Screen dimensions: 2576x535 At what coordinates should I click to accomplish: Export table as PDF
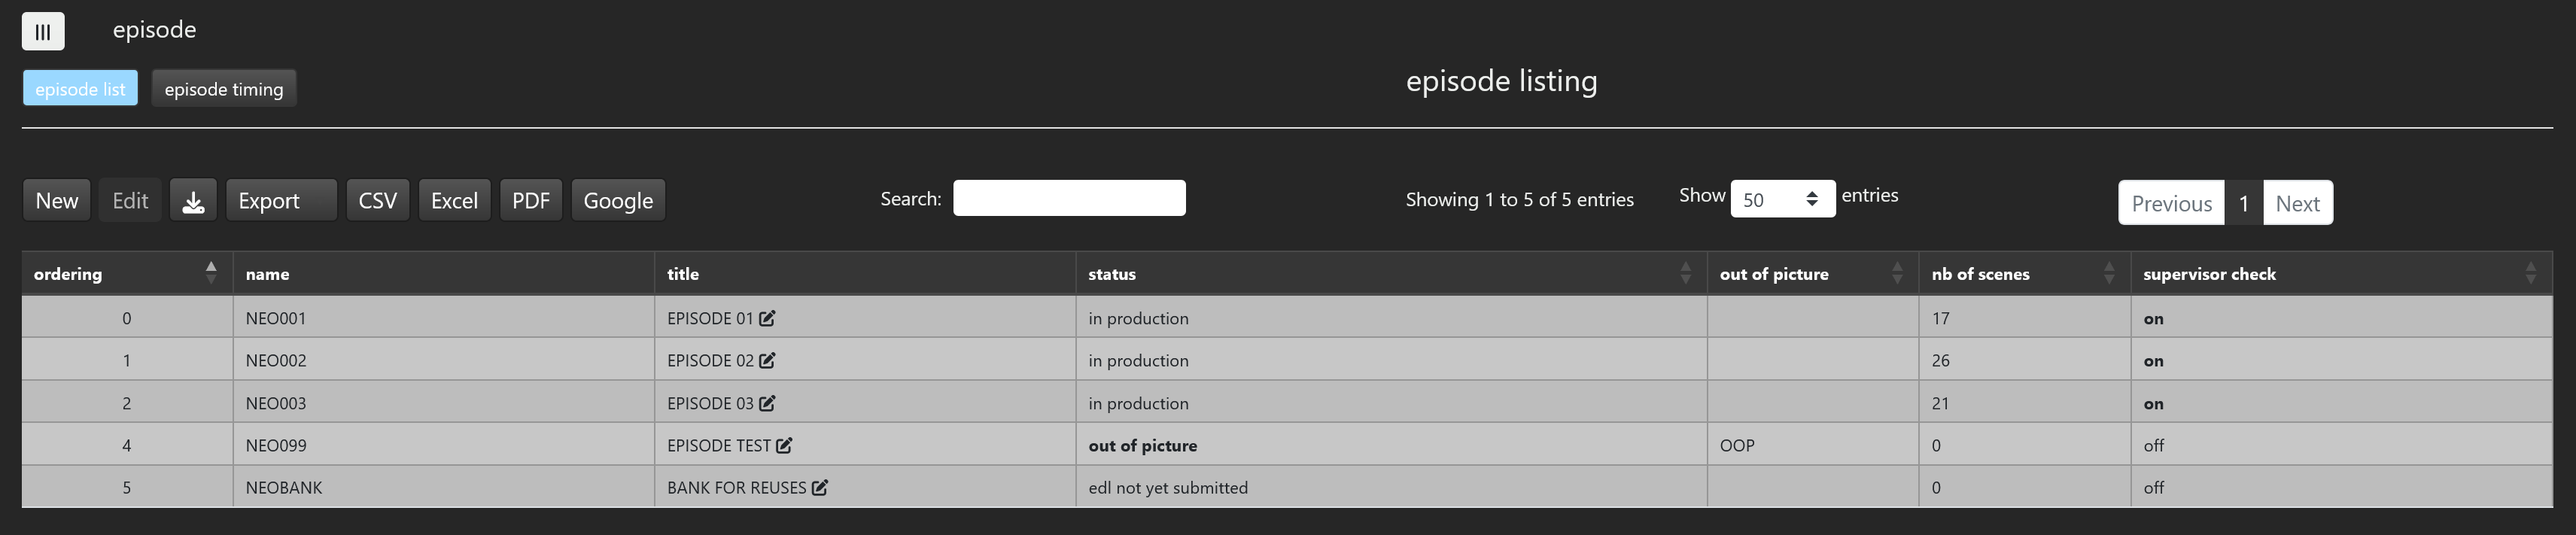pyautogui.click(x=531, y=200)
